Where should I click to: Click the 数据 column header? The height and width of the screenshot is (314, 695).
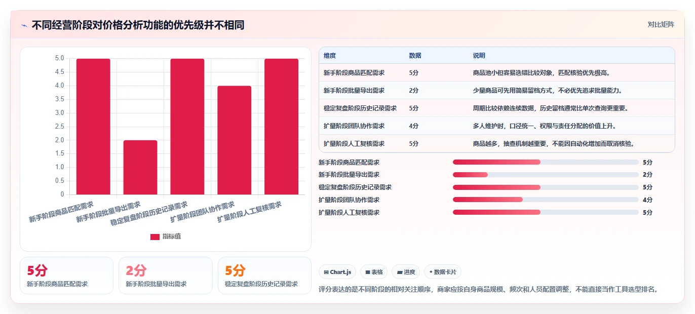[415, 56]
